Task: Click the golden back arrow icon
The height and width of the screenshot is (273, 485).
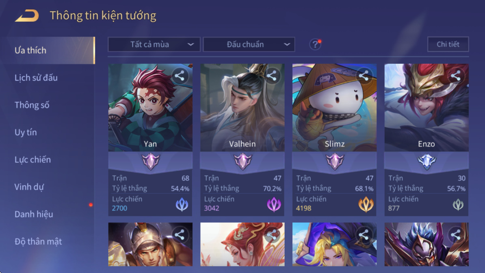Action: (27, 15)
